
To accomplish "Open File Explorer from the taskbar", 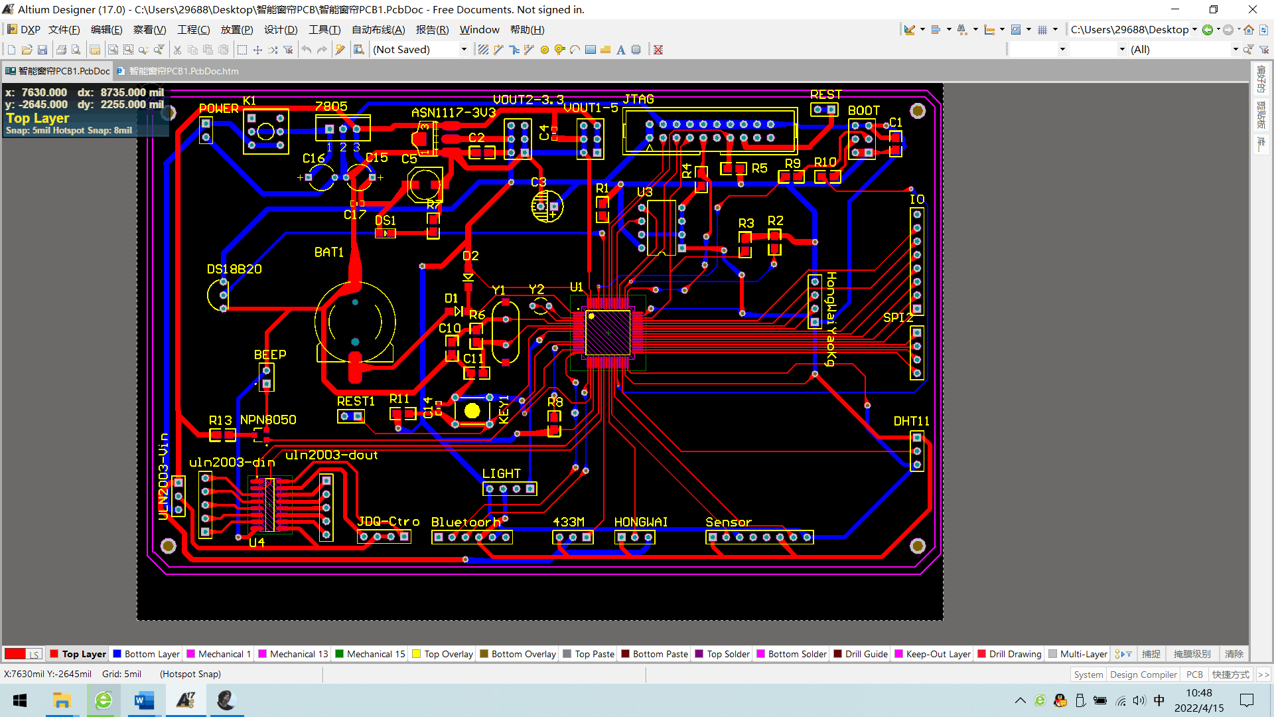I will [62, 700].
